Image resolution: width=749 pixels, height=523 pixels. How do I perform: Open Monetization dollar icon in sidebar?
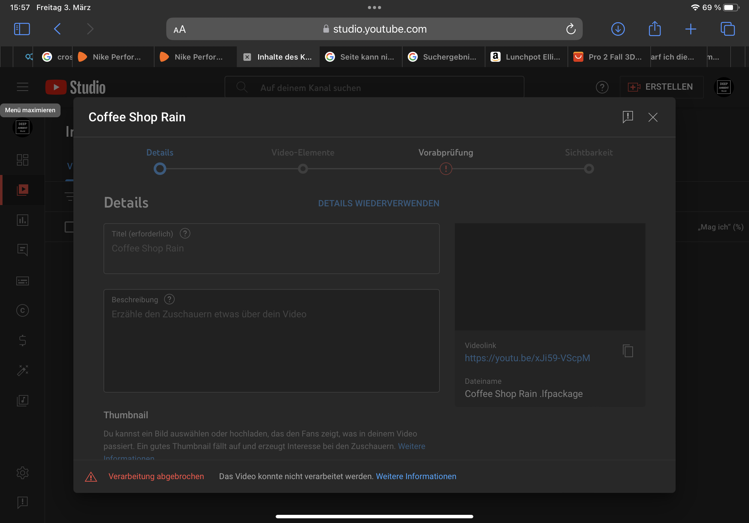click(x=23, y=341)
